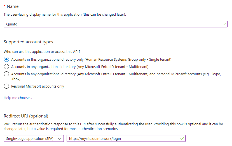Click into the Name field containing Quinto
The image size is (232, 146).
(x=112, y=24)
